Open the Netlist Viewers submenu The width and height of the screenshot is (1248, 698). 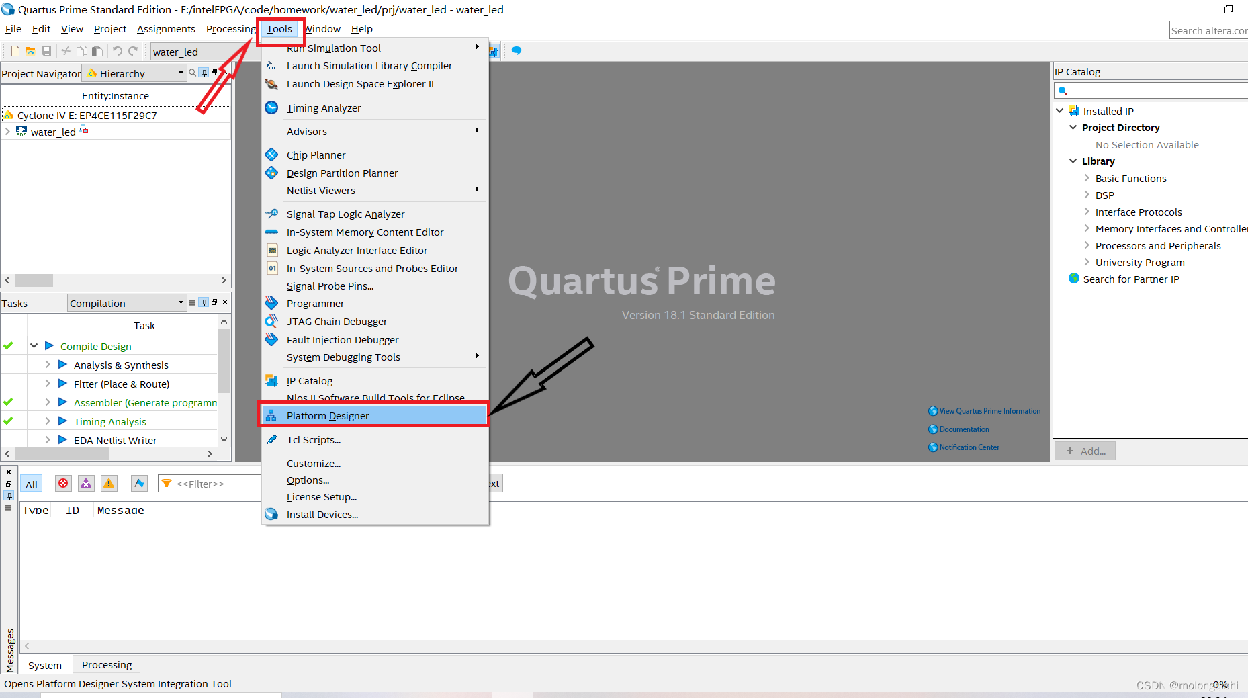(374, 191)
